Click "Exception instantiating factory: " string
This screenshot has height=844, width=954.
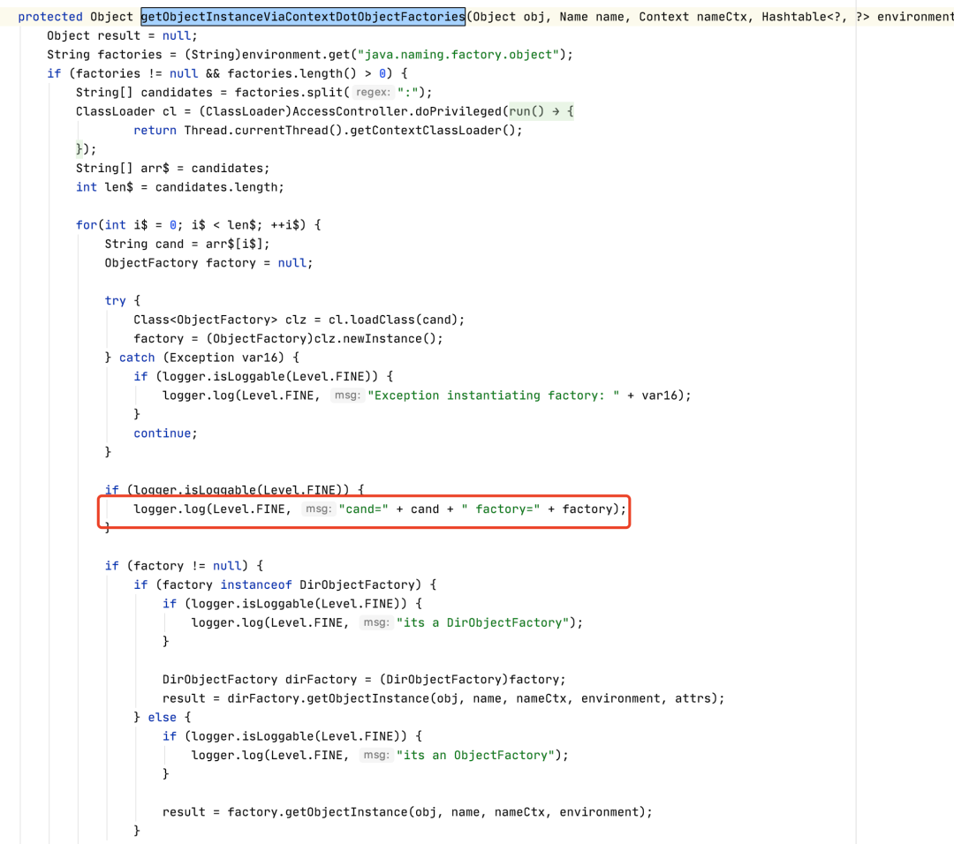tap(494, 396)
